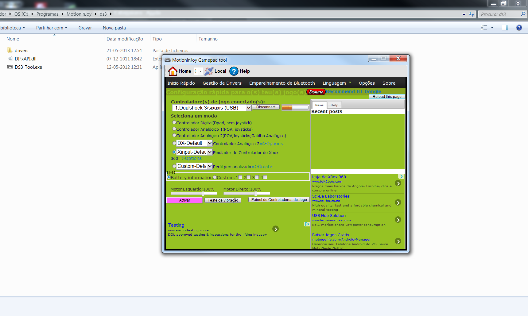
Task: Open Painel de Controladores de Jogo
Action: pos(279,200)
